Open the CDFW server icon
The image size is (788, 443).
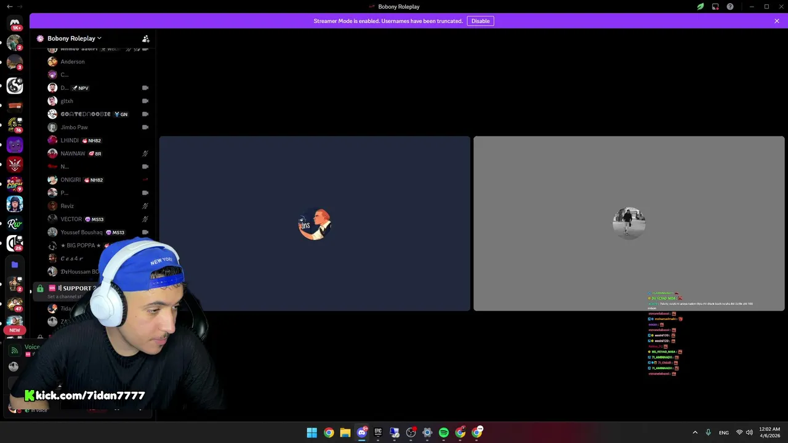click(15, 184)
